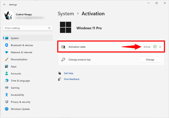The height and width of the screenshot is (118, 169).
Task: Click the Privacy & security shield icon
Action: point(7,102)
